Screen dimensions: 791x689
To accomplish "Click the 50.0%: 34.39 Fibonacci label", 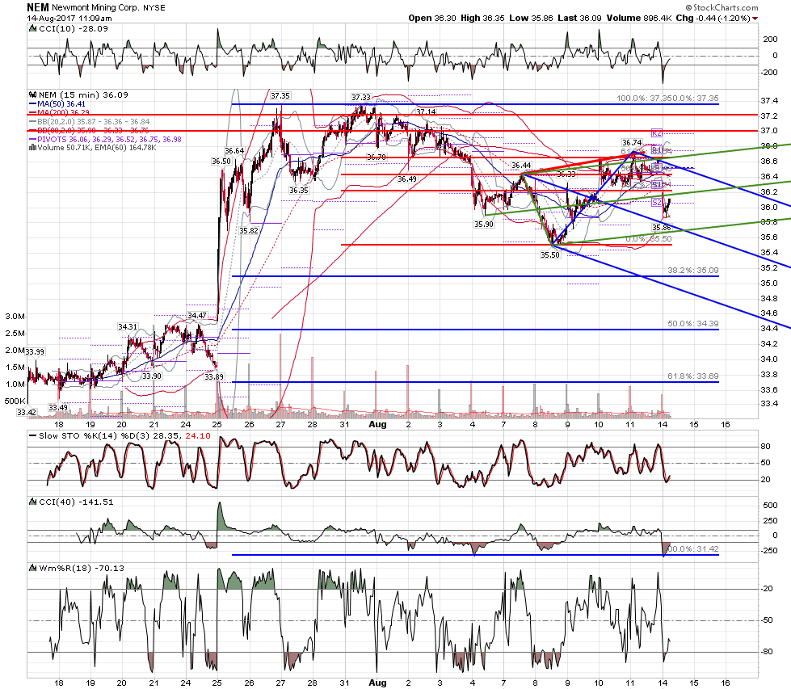I will pos(693,323).
